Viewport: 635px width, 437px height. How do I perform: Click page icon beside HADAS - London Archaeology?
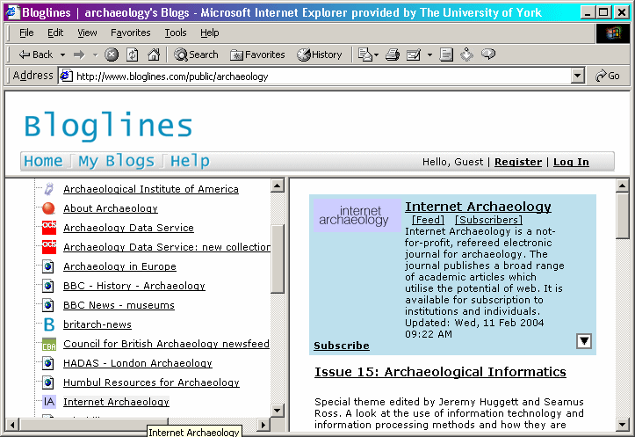[48, 363]
